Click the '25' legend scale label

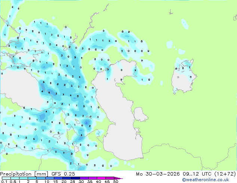pyautogui.click(x=73, y=182)
